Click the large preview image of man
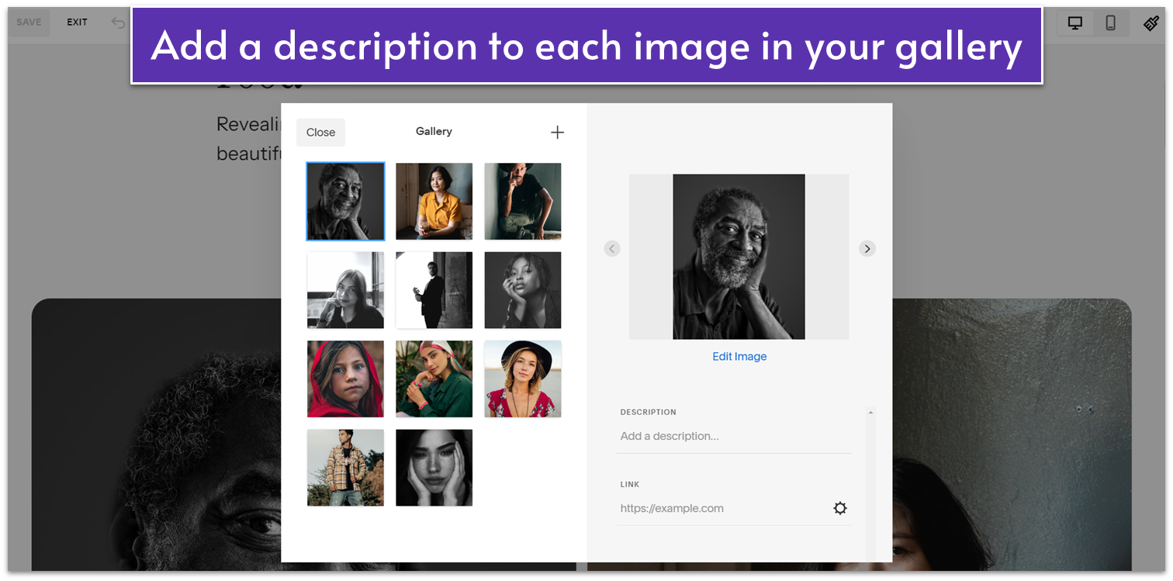Viewport: 1173px width, 581px height. (739, 257)
